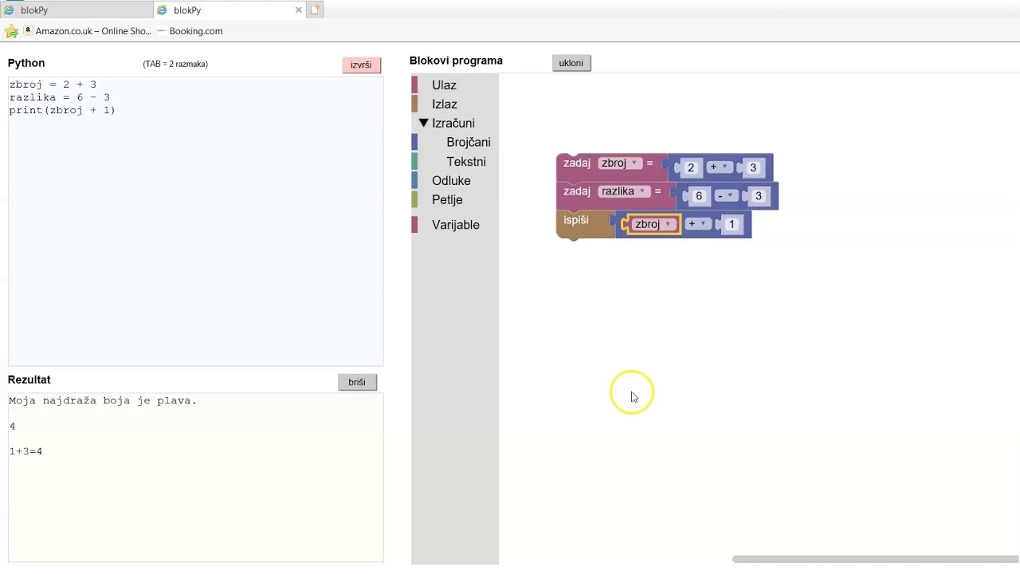The image size is (1020, 574).
Task: Open the Ulaz block category
Action: coord(444,85)
